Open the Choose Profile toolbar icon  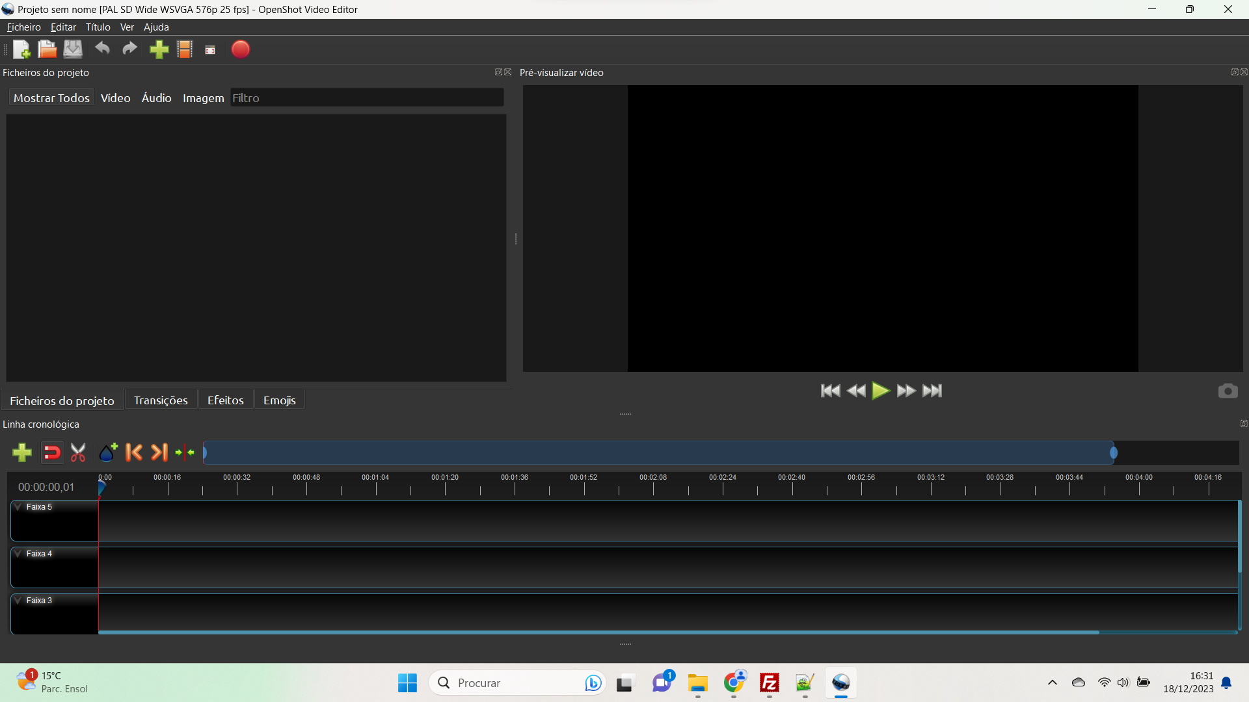click(185, 49)
